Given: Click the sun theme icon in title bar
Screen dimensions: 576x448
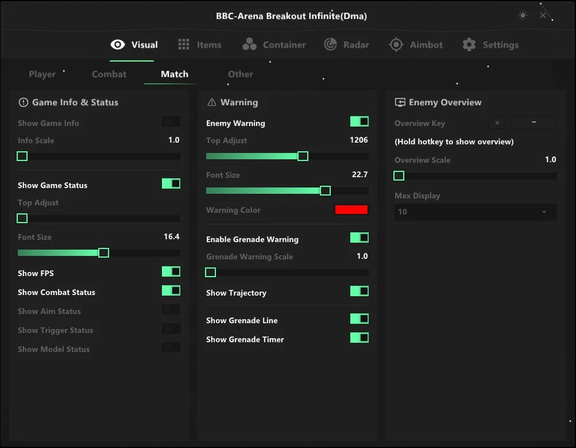Looking at the screenshot, I should [x=523, y=16].
